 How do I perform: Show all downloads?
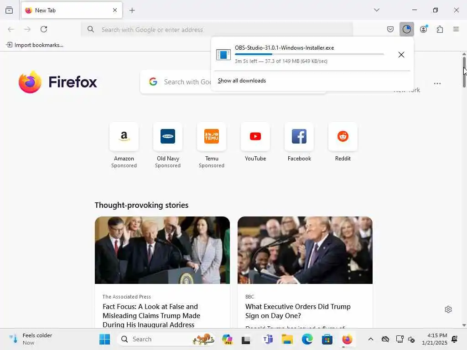click(242, 81)
